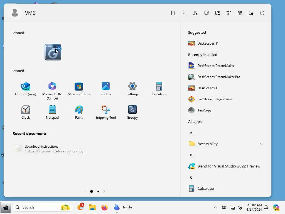The width and height of the screenshot is (285, 214).
Task: Open the Clock app
Action: [26, 112]
